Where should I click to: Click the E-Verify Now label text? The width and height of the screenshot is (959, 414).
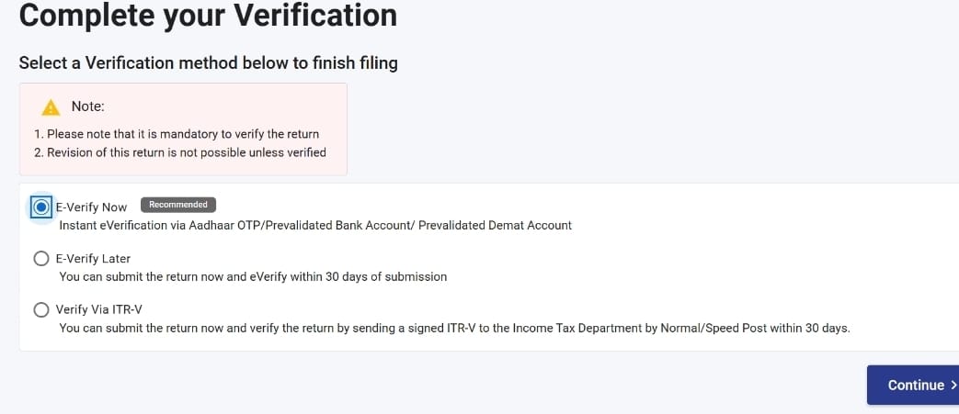pos(91,207)
